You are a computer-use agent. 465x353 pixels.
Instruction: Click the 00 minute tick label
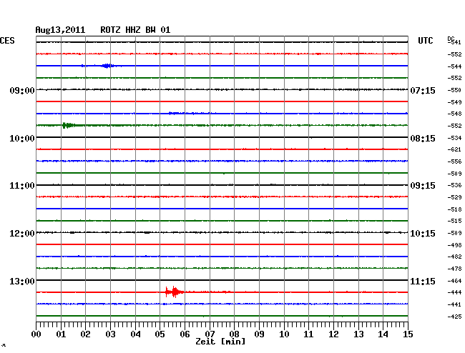(x=36, y=334)
